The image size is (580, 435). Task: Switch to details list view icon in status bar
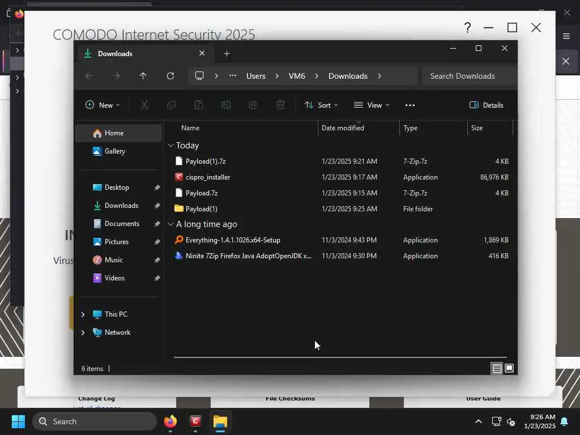(x=497, y=368)
